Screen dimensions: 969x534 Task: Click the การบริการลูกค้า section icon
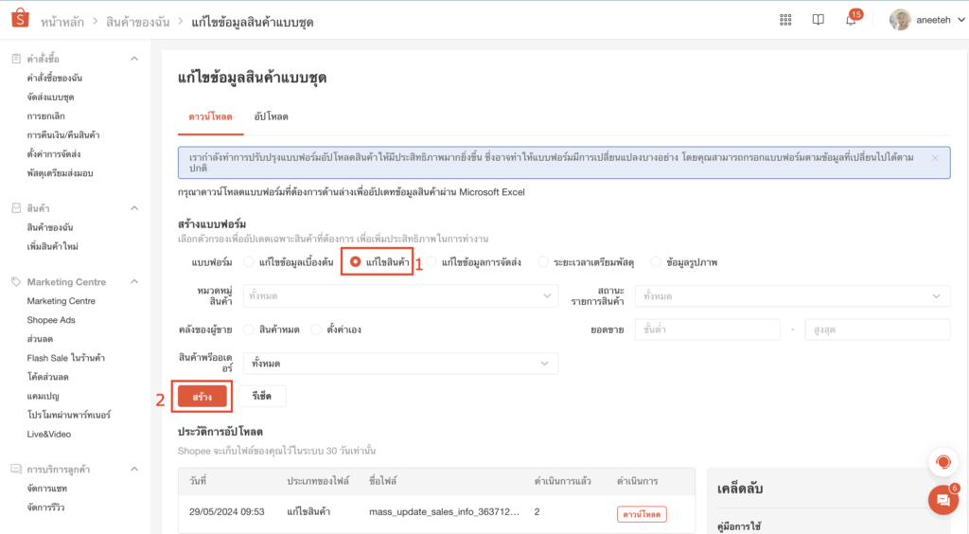point(16,469)
